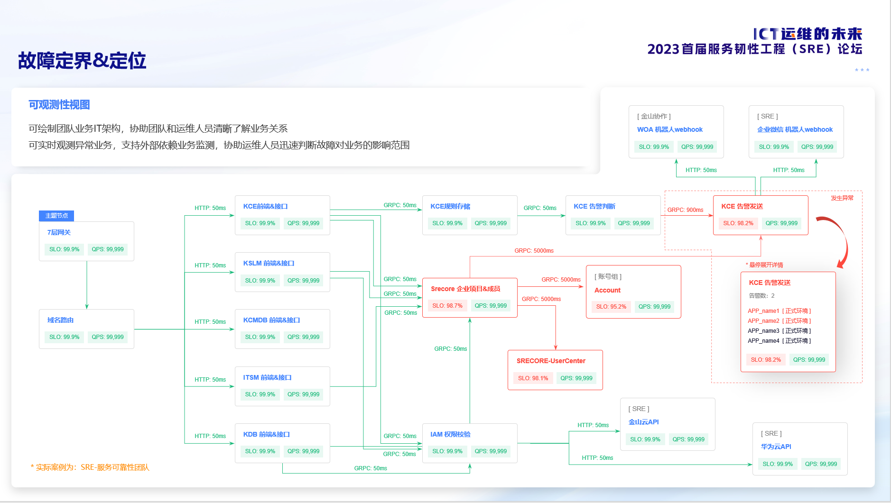891x503 pixels.
Task: Open the 金山云API node
Action: (668, 424)
